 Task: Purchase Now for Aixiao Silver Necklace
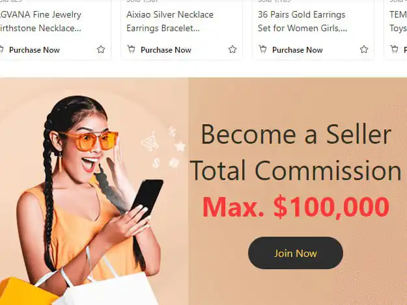coord(165,50)
